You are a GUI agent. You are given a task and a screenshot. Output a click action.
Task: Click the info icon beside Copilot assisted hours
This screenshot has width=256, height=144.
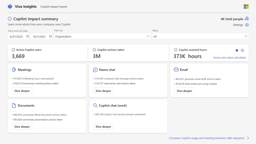tap(176, 50)
